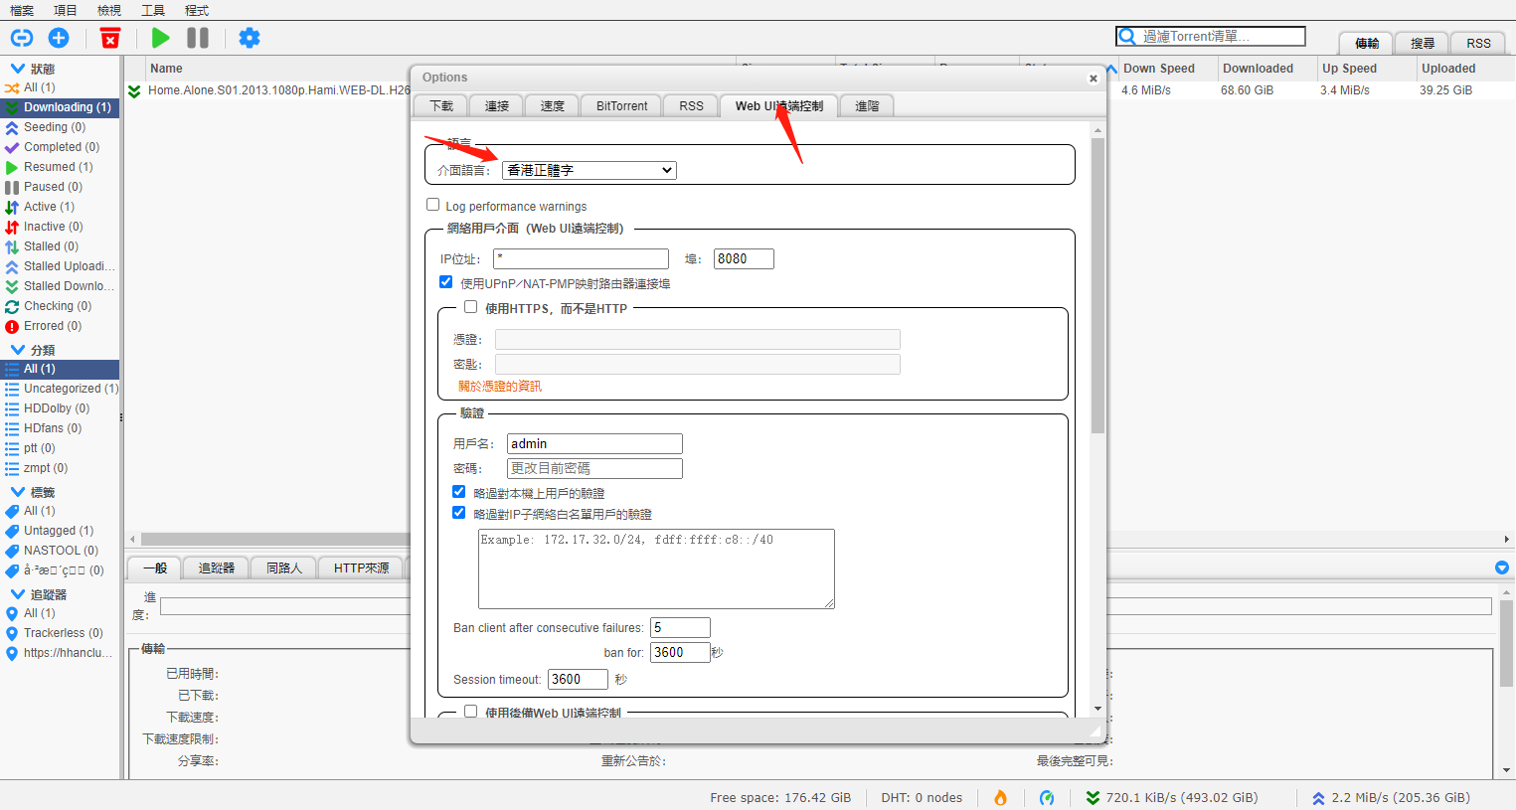
Task: Open the BitTorrent tab in Options
Action: pos(621,106)
